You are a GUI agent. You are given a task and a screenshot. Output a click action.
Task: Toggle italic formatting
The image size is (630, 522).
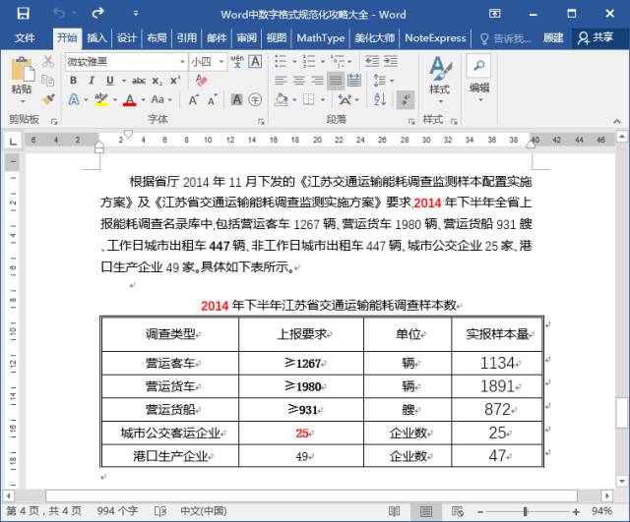pos(92,81)
